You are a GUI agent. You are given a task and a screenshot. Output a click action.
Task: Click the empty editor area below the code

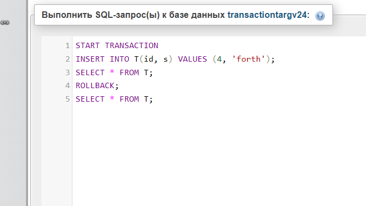[x=219, y=155]
